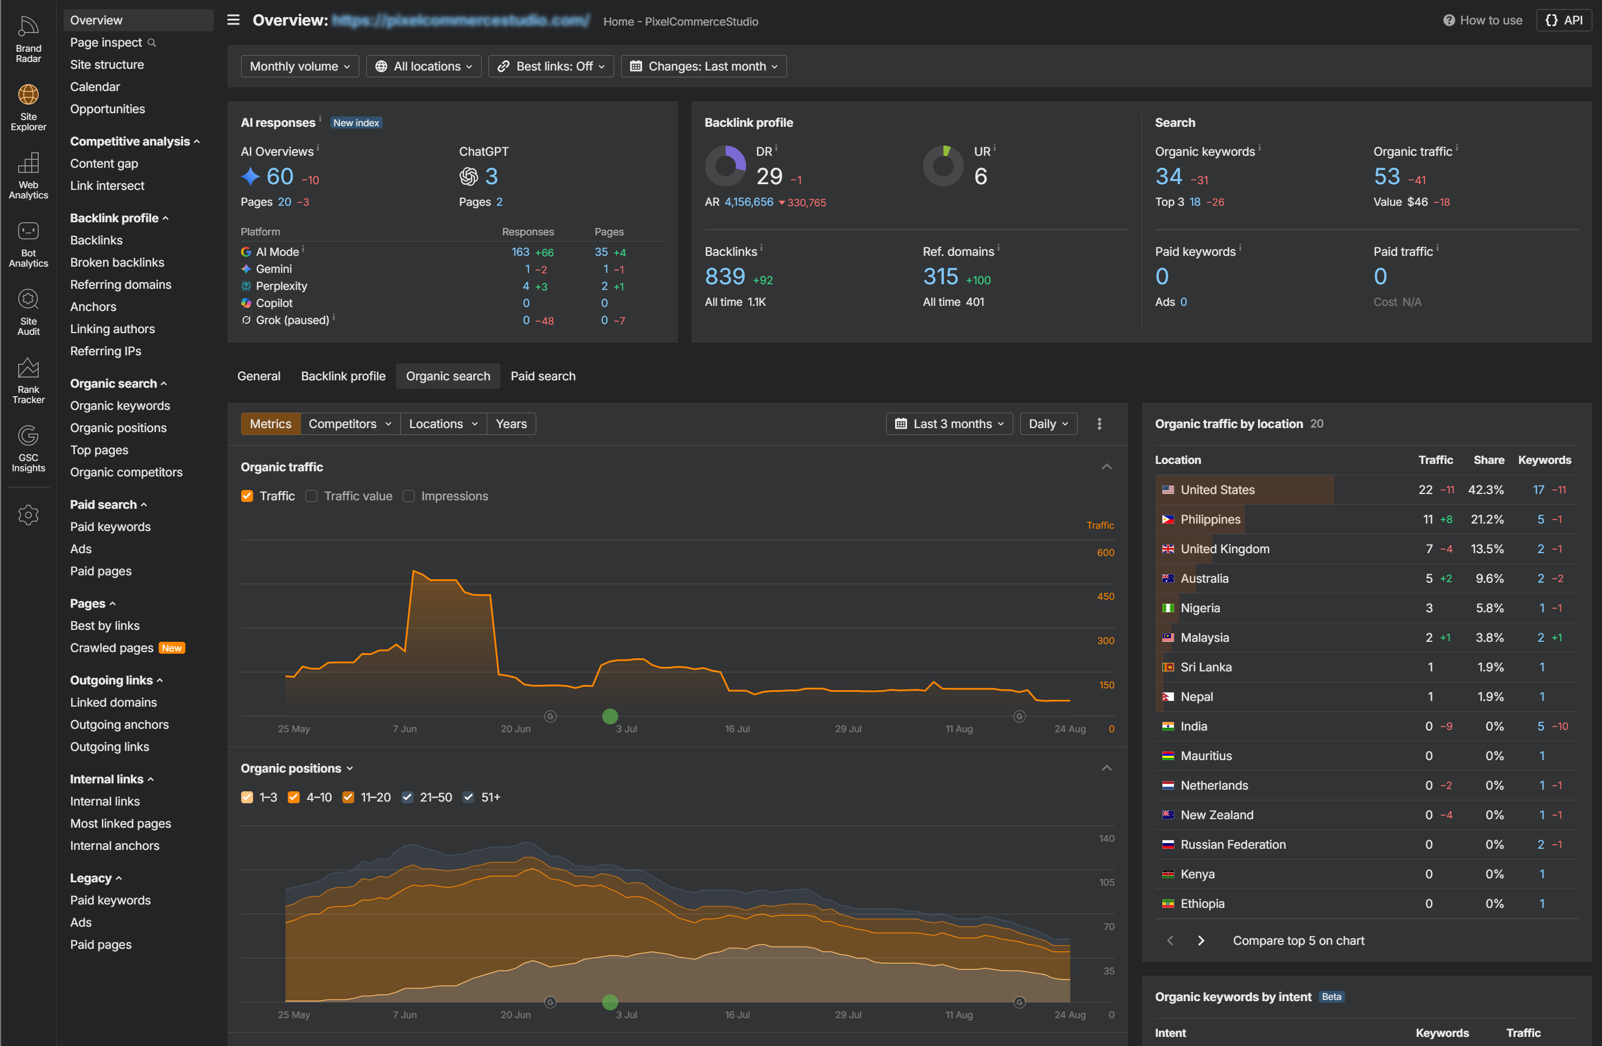Viewport: 1602px width, 1046px height.
Task: Click the Page inspect search icon
Action: [151, 43]
